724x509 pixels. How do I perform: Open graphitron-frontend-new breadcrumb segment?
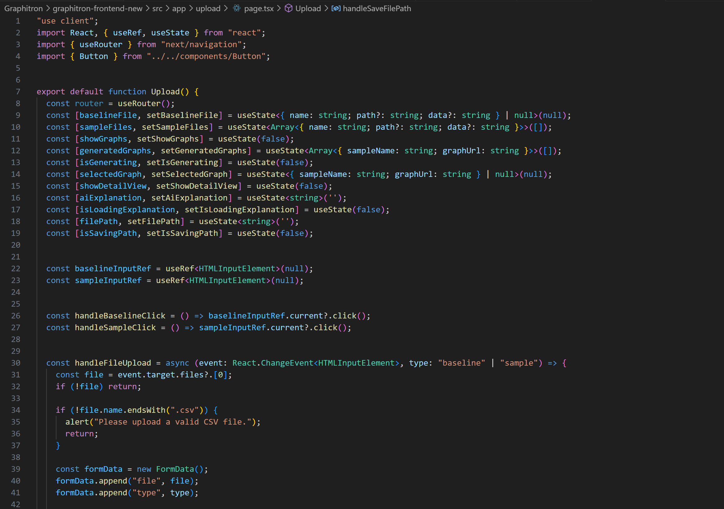click(x=97, y=8)
